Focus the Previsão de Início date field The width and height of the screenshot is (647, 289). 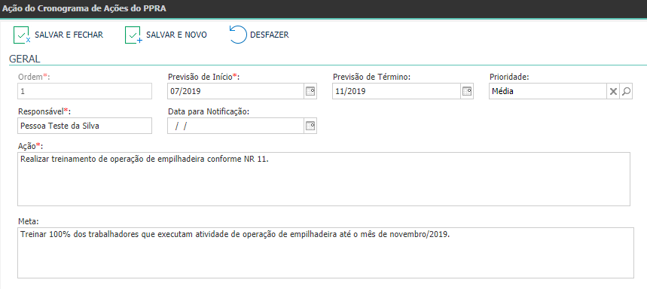pos(236,92)
